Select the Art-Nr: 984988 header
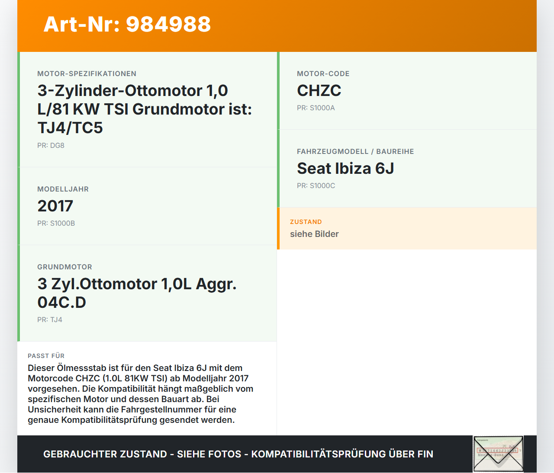Screen dimensions: 554x473 click(127, 25)
